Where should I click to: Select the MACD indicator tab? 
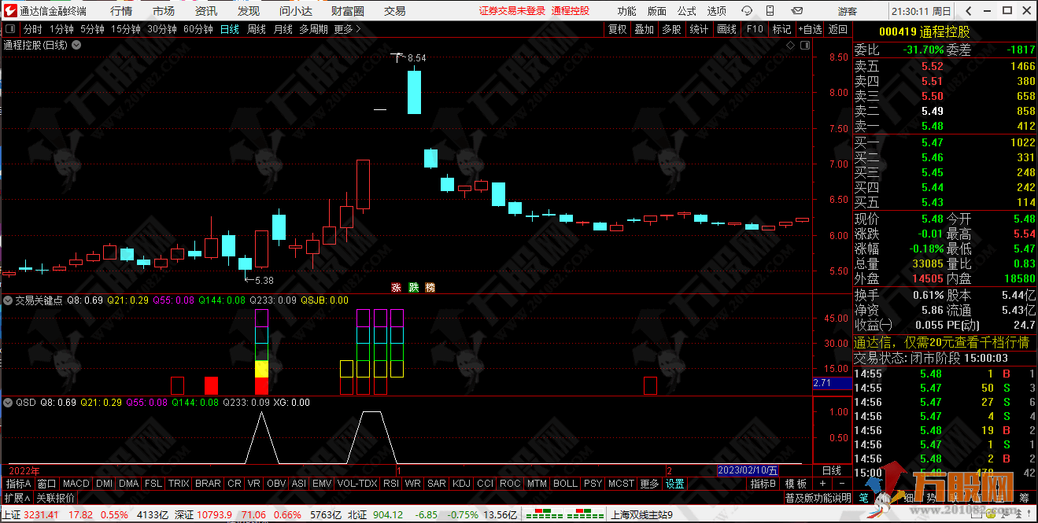coord(76,484)
